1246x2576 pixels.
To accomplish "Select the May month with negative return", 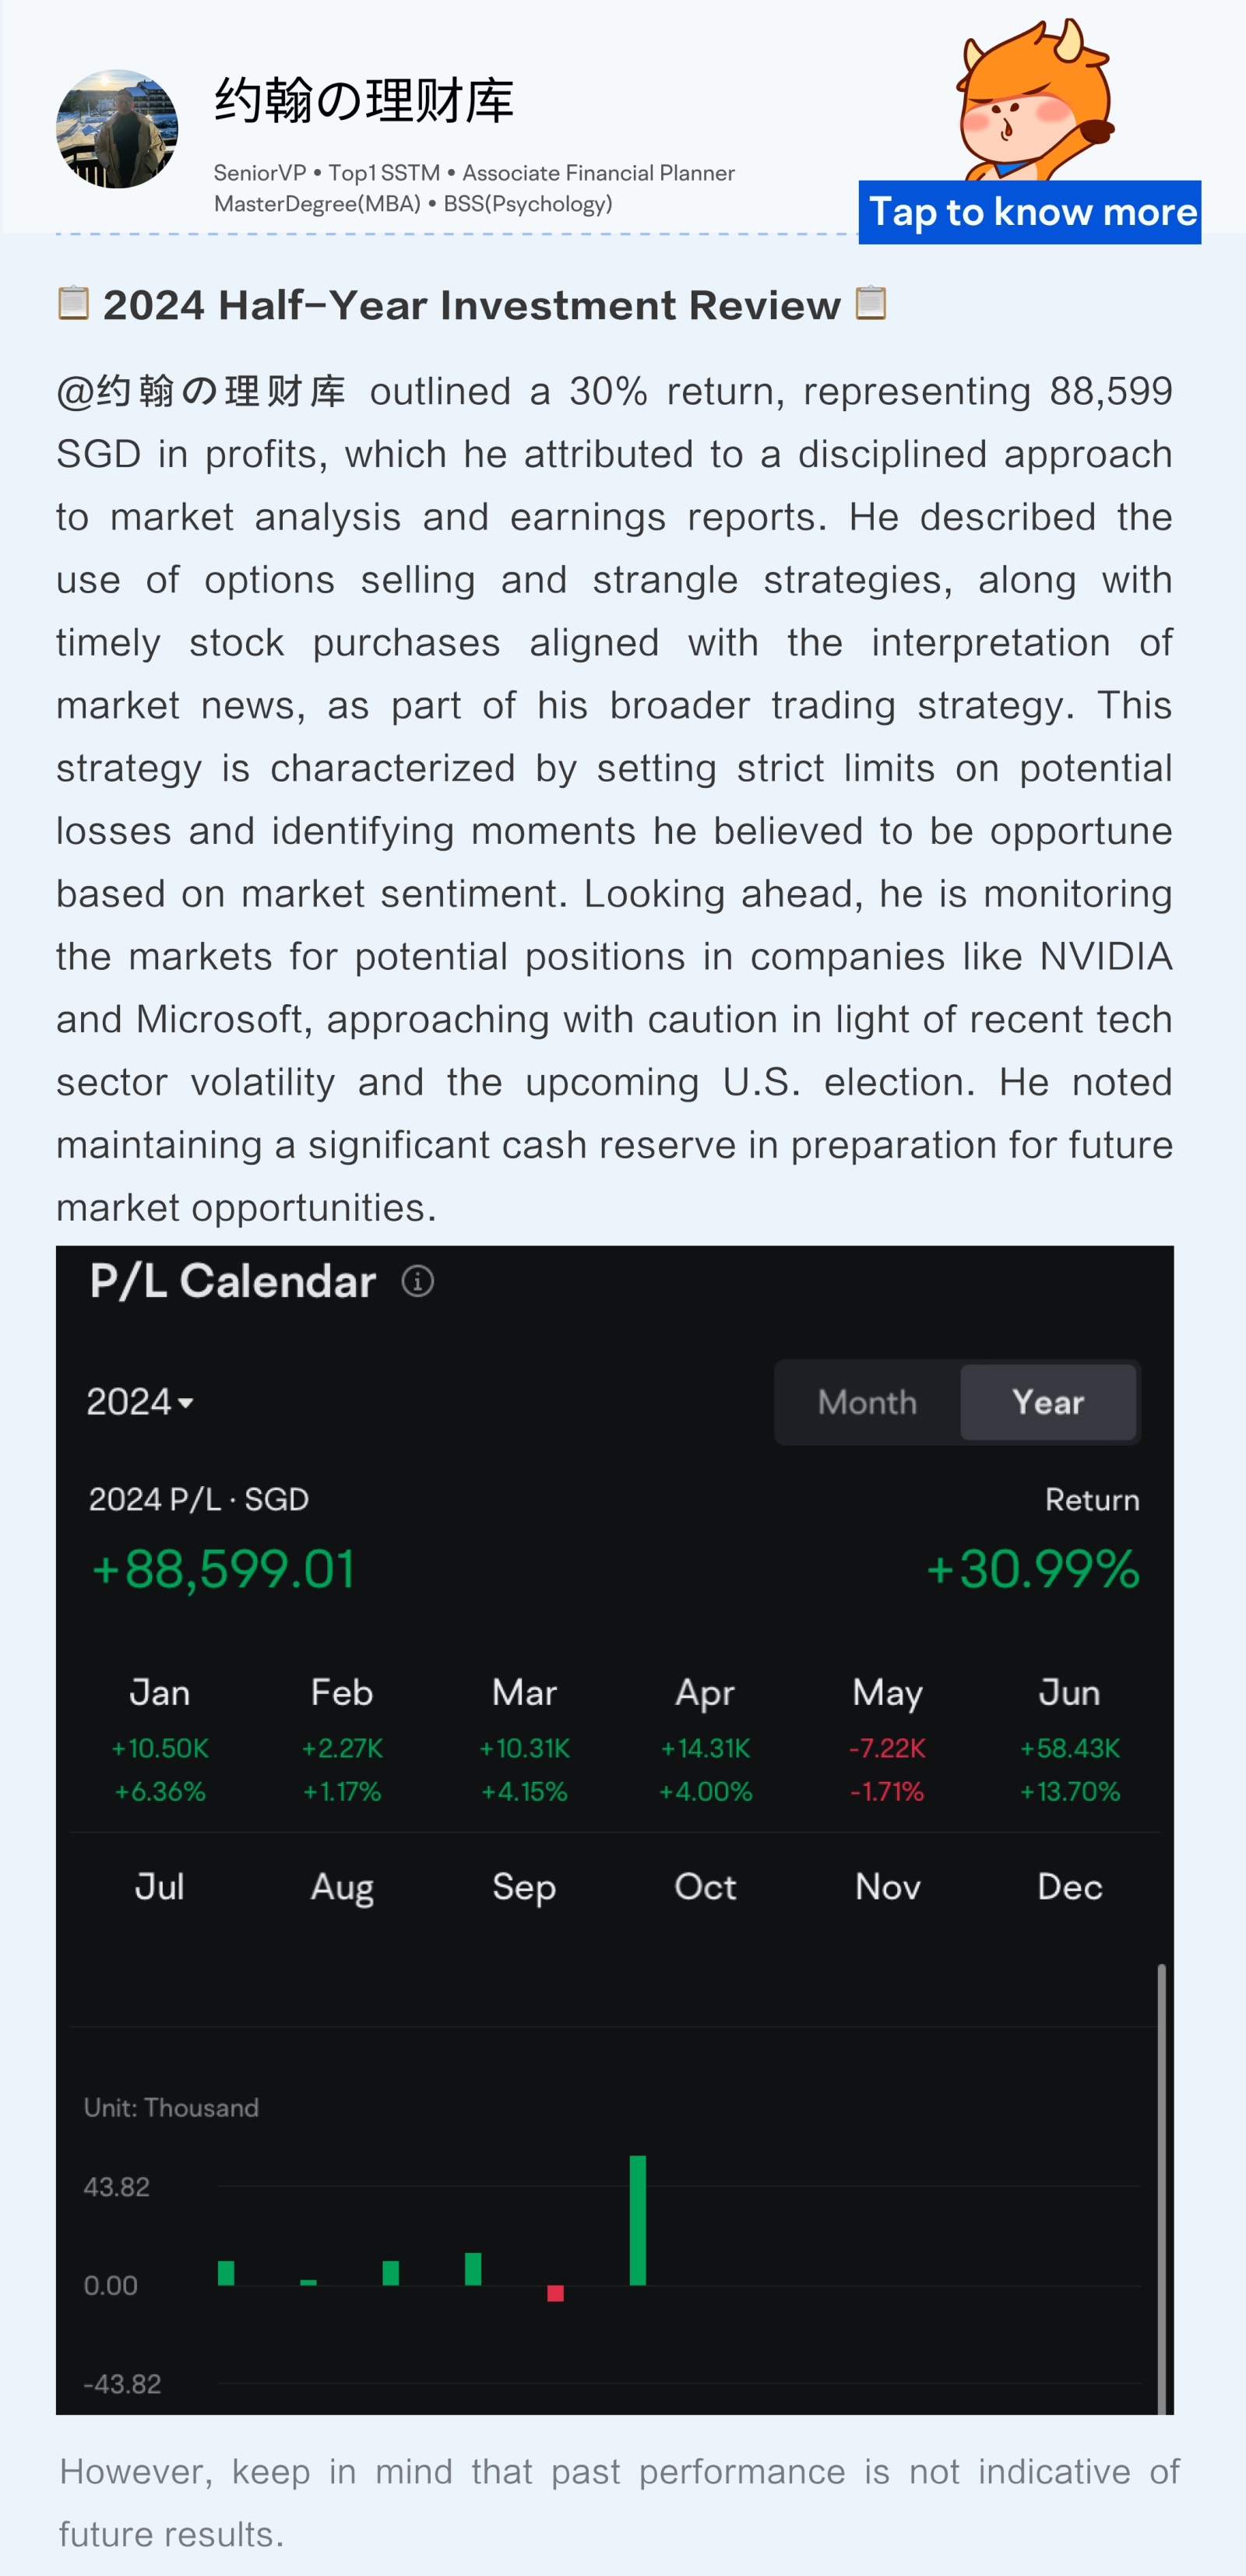I will tap(887, 1740).
